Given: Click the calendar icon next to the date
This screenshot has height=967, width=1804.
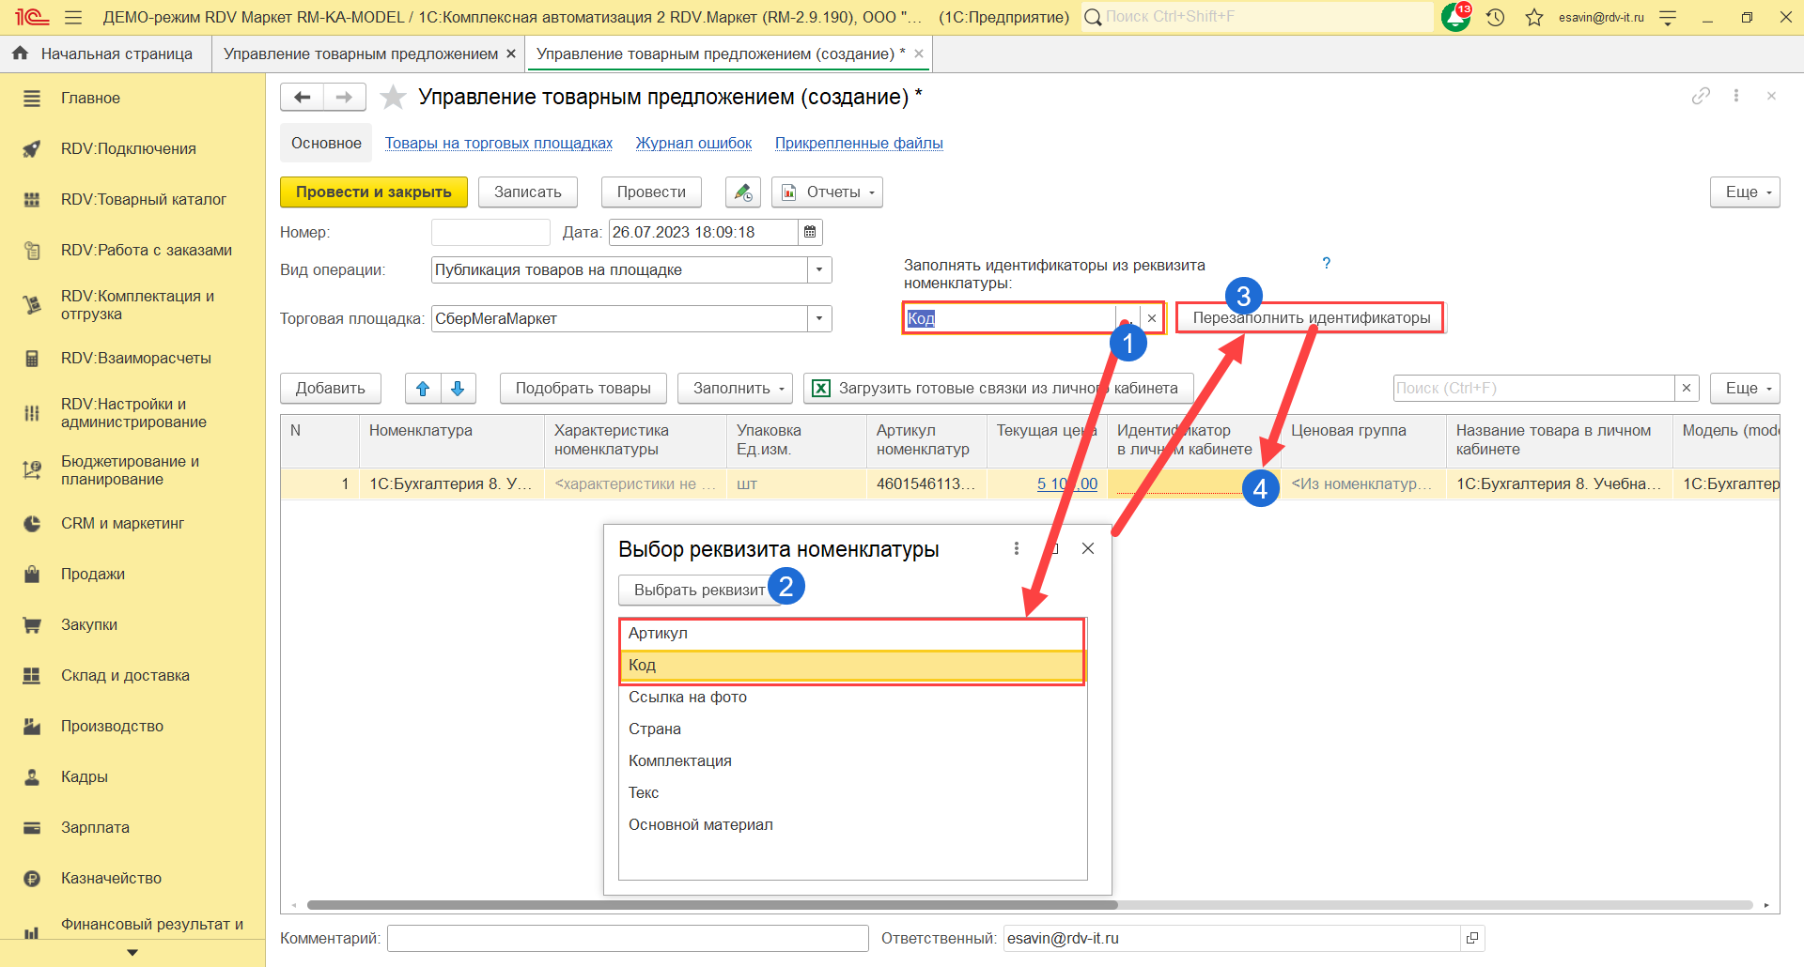Looking at the screenshot, I should tap(810, 232).
